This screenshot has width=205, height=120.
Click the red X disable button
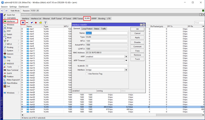[x=36, y=23]
